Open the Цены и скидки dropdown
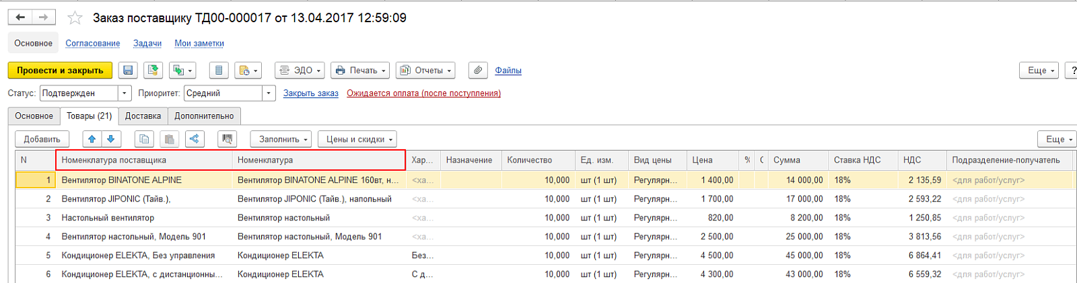 coord(357,139)
